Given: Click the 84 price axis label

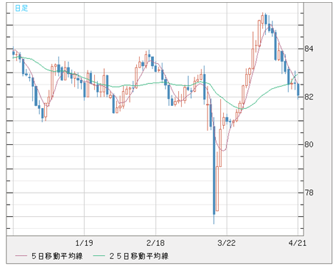Looking at the screenshot, I should [309, 49].
